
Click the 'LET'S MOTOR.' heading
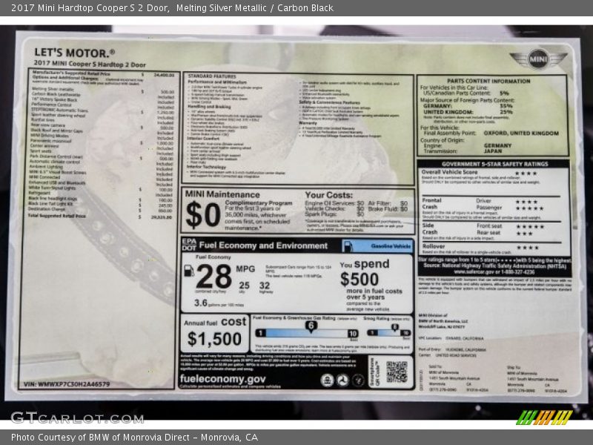pyautogui.click(x=75, y=53)
